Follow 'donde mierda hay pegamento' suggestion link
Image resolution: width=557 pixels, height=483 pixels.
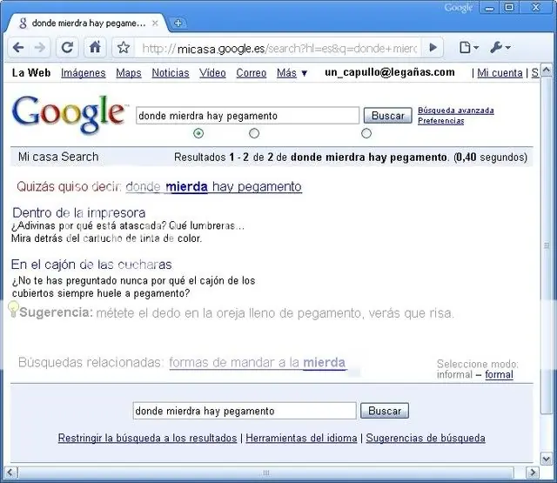coord(214,187)
